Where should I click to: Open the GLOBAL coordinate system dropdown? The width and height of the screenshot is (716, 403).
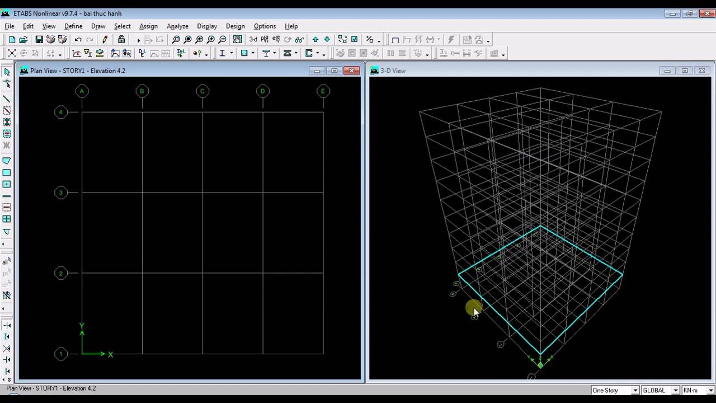click(676, 390)
